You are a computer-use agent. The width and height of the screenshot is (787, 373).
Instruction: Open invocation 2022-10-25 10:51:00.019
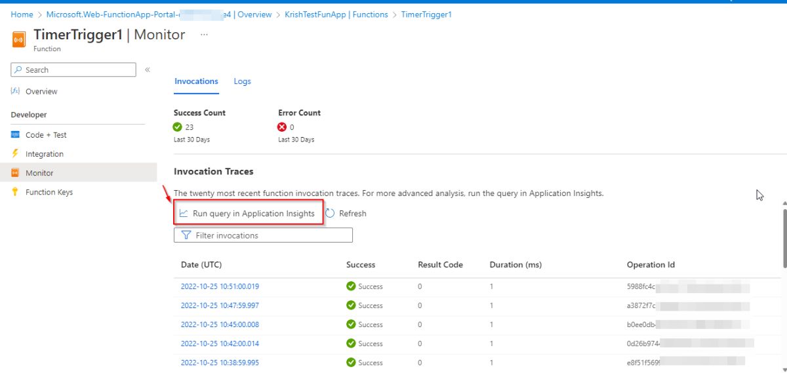click(220, 286)
